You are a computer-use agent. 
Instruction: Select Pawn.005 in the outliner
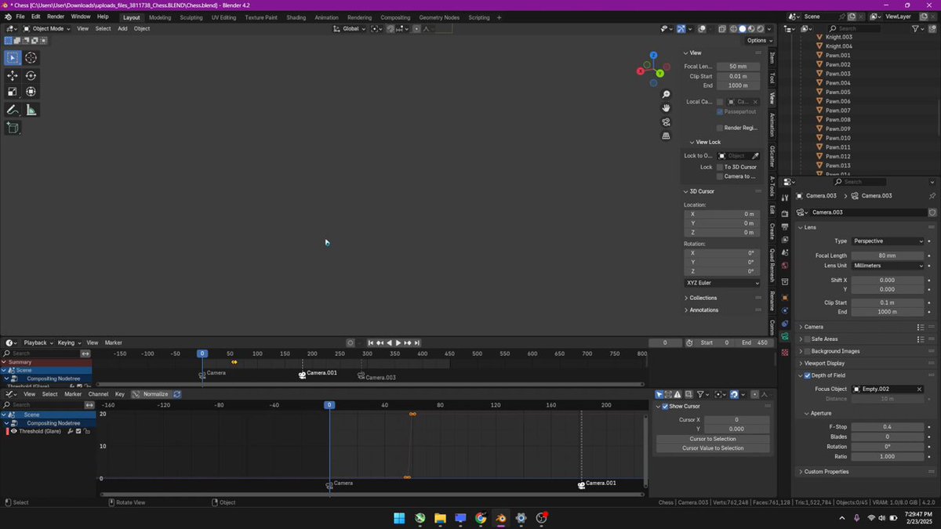[838, 92]
